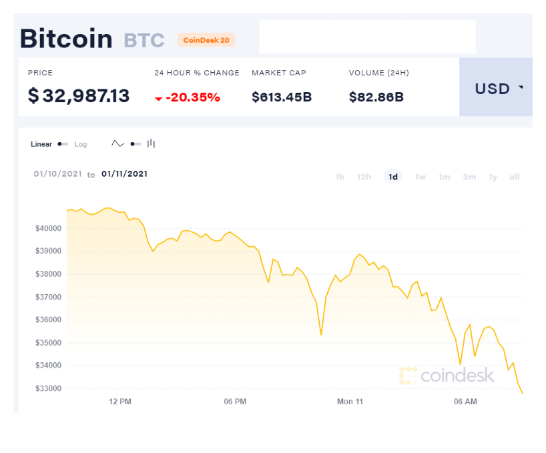Toggle line/candlestick chart type switch

135,144
